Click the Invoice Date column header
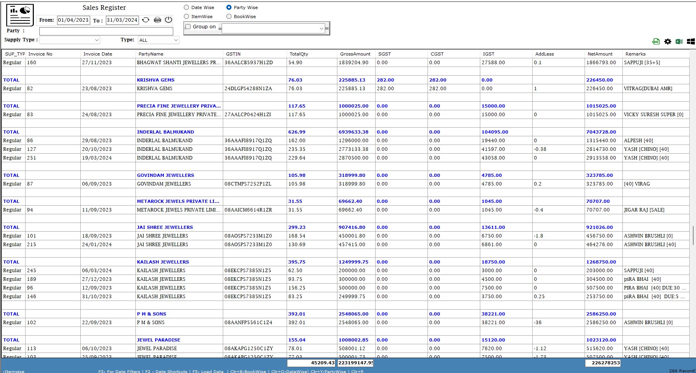This screenshot has width=696, height=373. [x=98, y=54]
